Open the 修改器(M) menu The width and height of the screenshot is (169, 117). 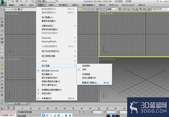click(63, 5)
